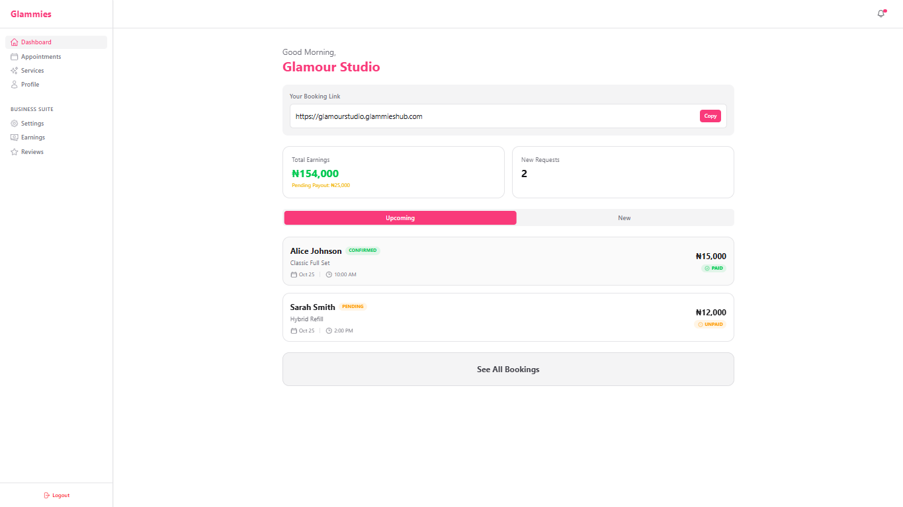
Task: Click the New Requests card
Action: [623, 172]
